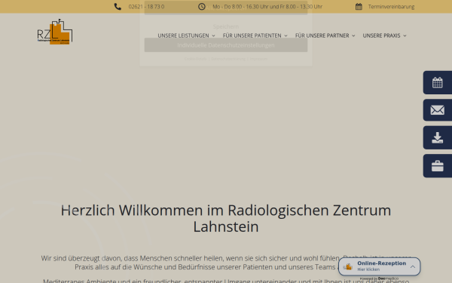Open the Online-Rezeption chat widget
This screenshot has height=283, width=452.
tap(380, 266)
